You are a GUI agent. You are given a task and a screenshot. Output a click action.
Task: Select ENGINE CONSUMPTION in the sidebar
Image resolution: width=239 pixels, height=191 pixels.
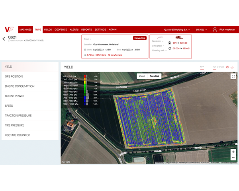point(30,86)
